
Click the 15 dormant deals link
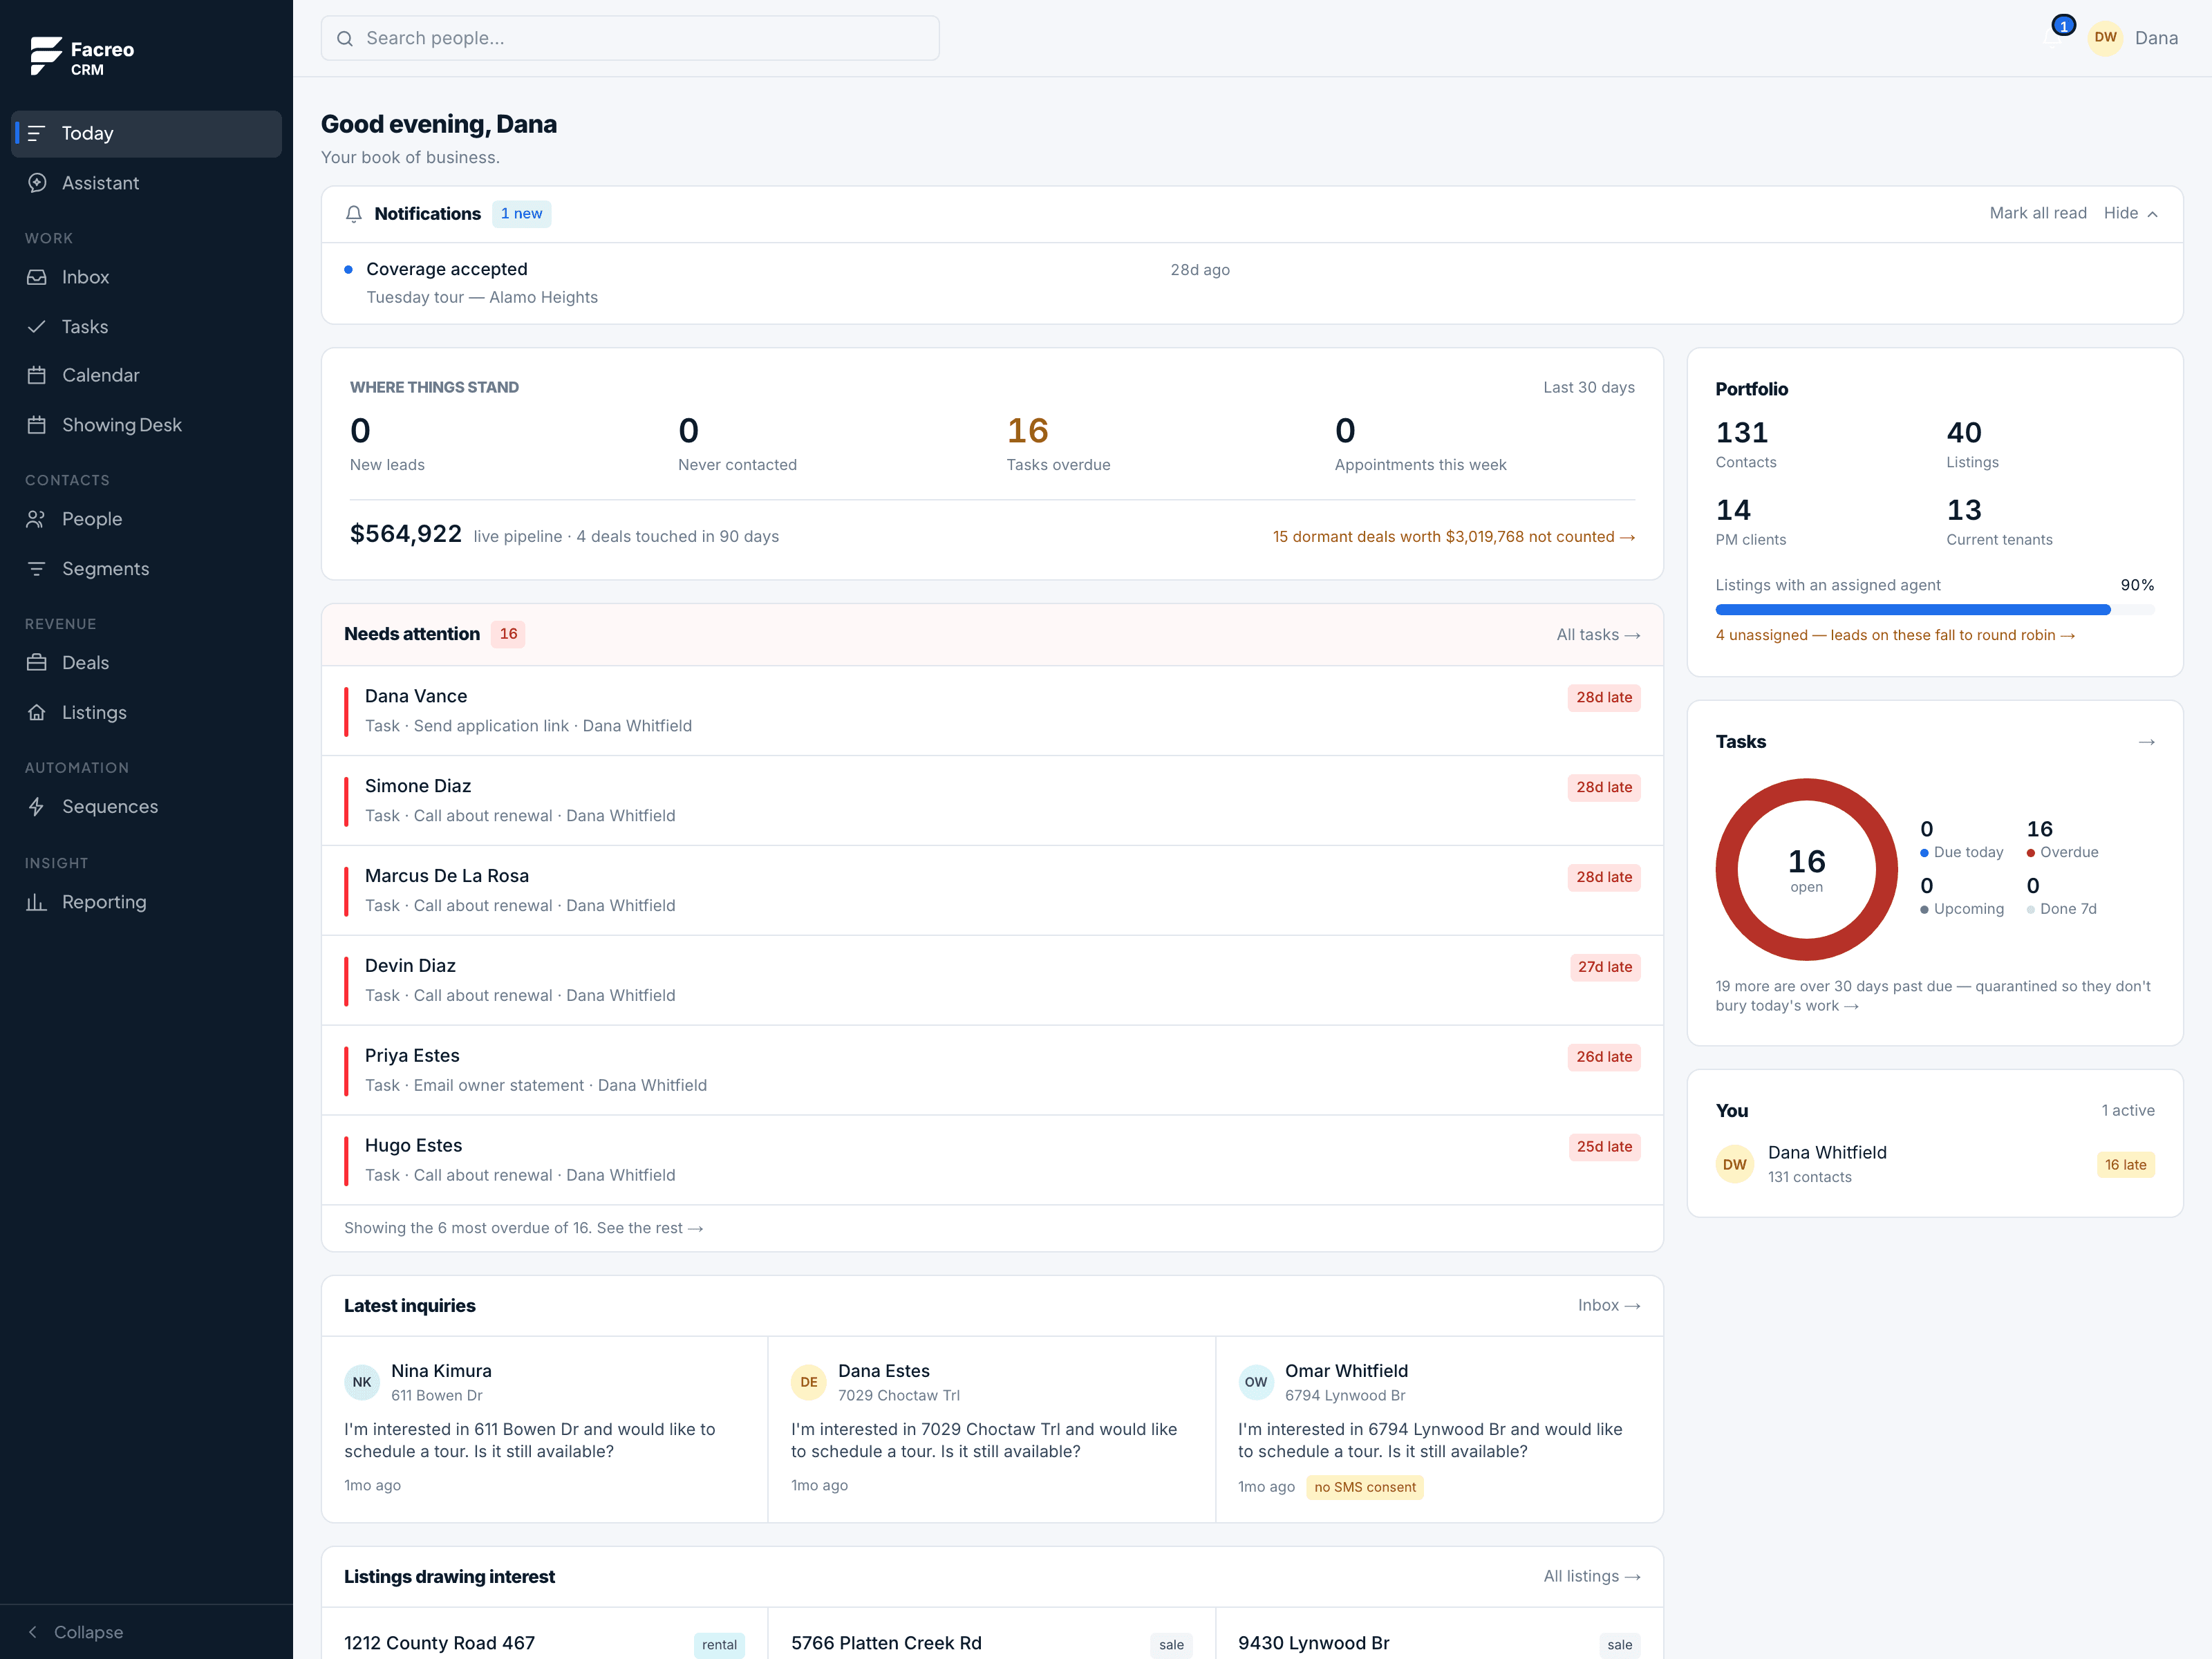tap(1453, 537)
